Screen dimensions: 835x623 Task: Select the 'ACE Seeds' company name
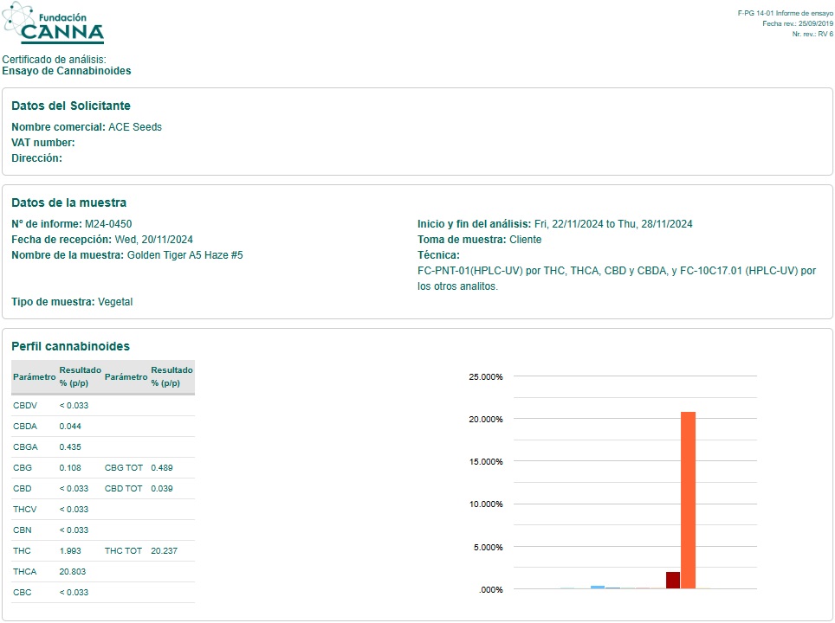point(135,127)
